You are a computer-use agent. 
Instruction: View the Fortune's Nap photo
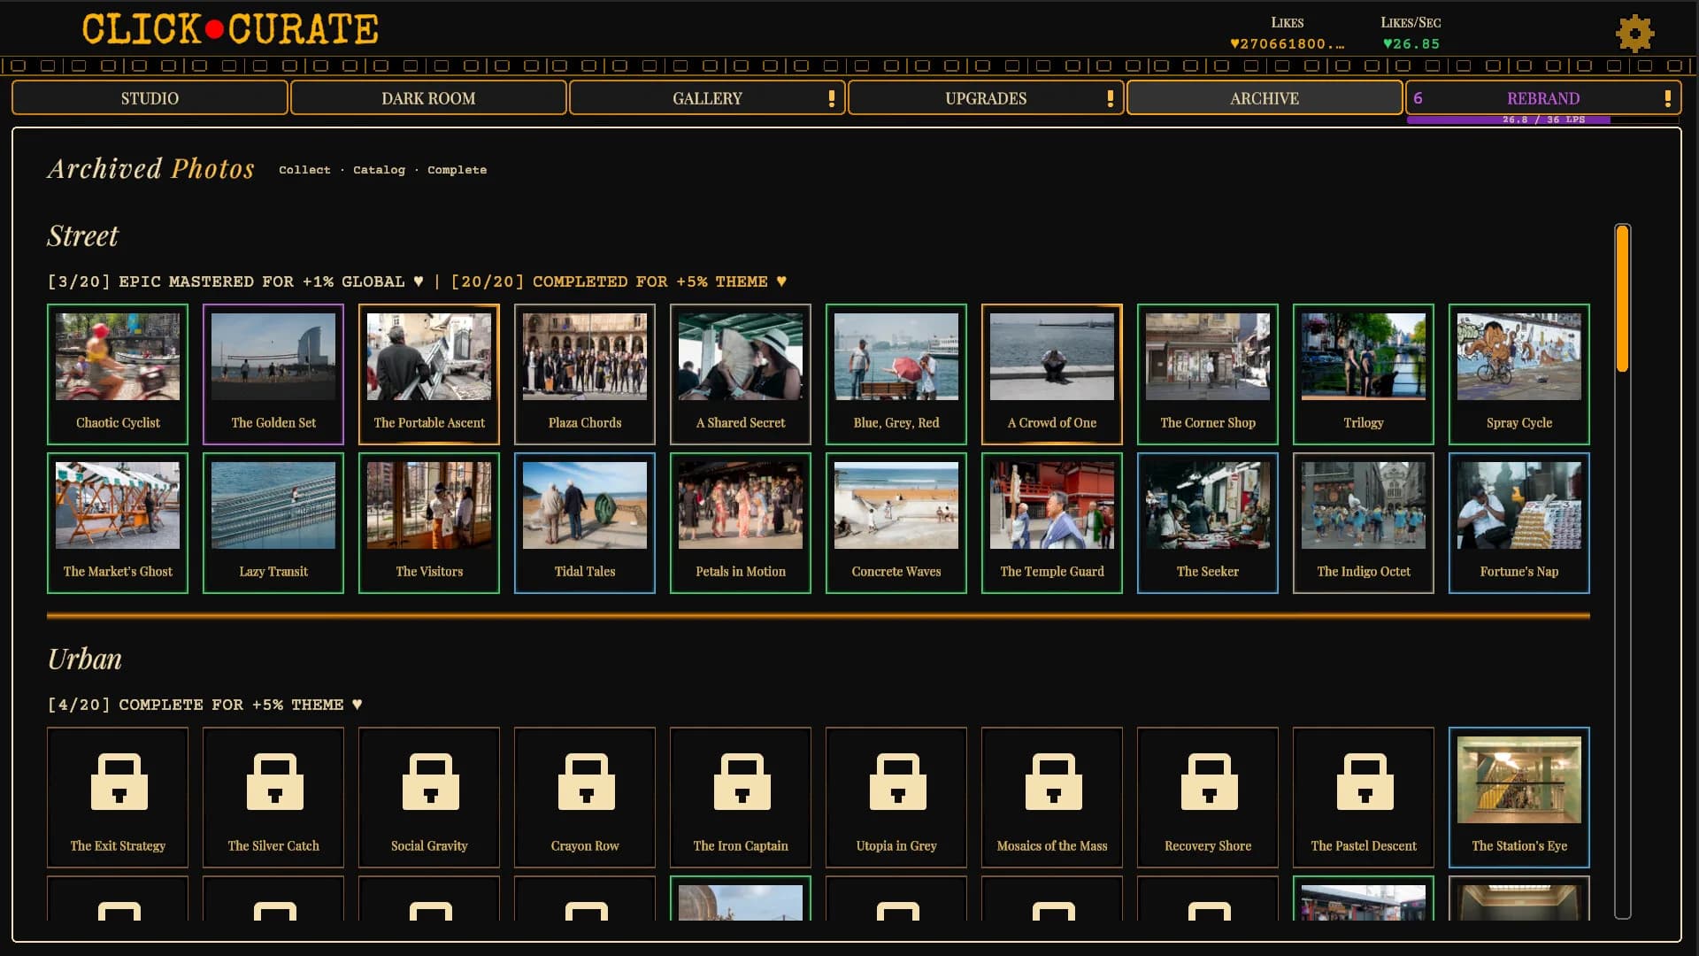point(1519,523)
